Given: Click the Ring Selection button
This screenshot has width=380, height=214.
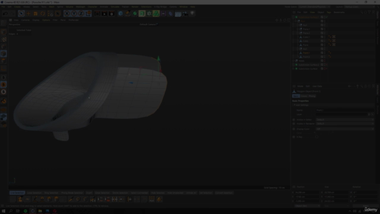Looking at the screenshot, I should coord(52,193).
